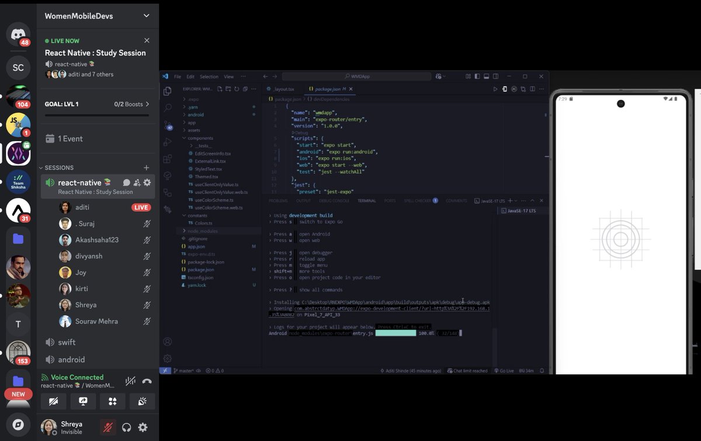Open Edit menu in VS Code
This screenshot has height=441, width=701.
pos(190,76)
